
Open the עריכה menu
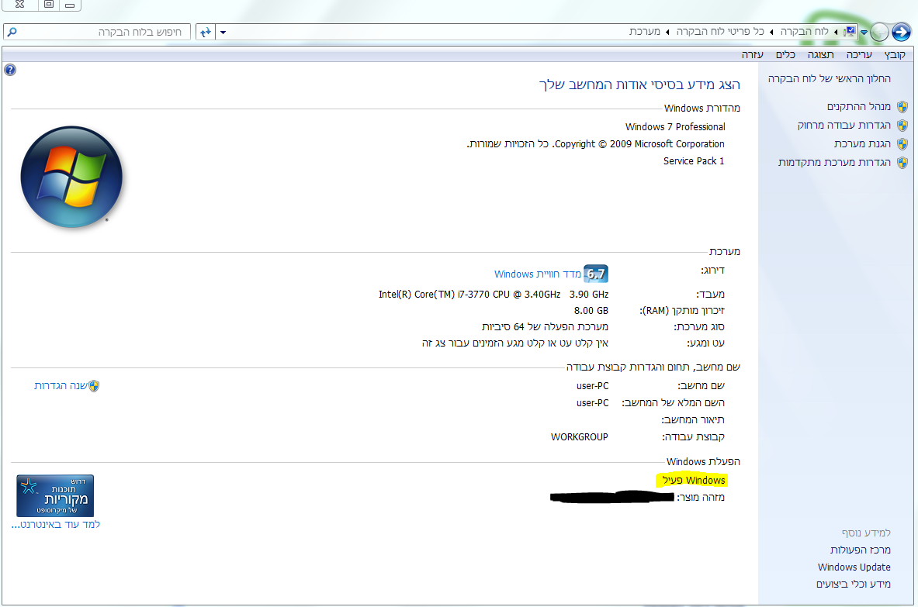tap(859, 54)
